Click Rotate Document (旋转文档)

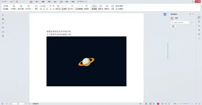pyautogui.click(x=58, y=7)
